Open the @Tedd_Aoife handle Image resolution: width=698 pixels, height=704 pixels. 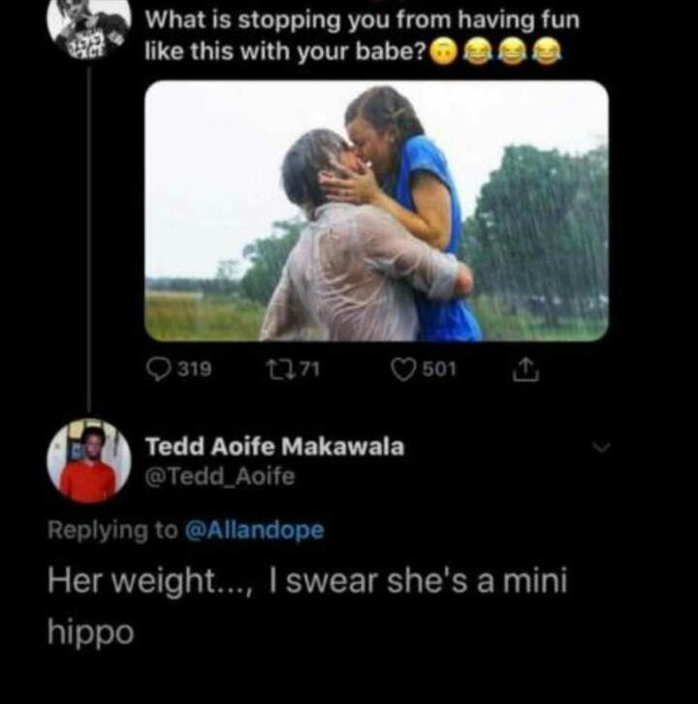(x=219, y=476)
